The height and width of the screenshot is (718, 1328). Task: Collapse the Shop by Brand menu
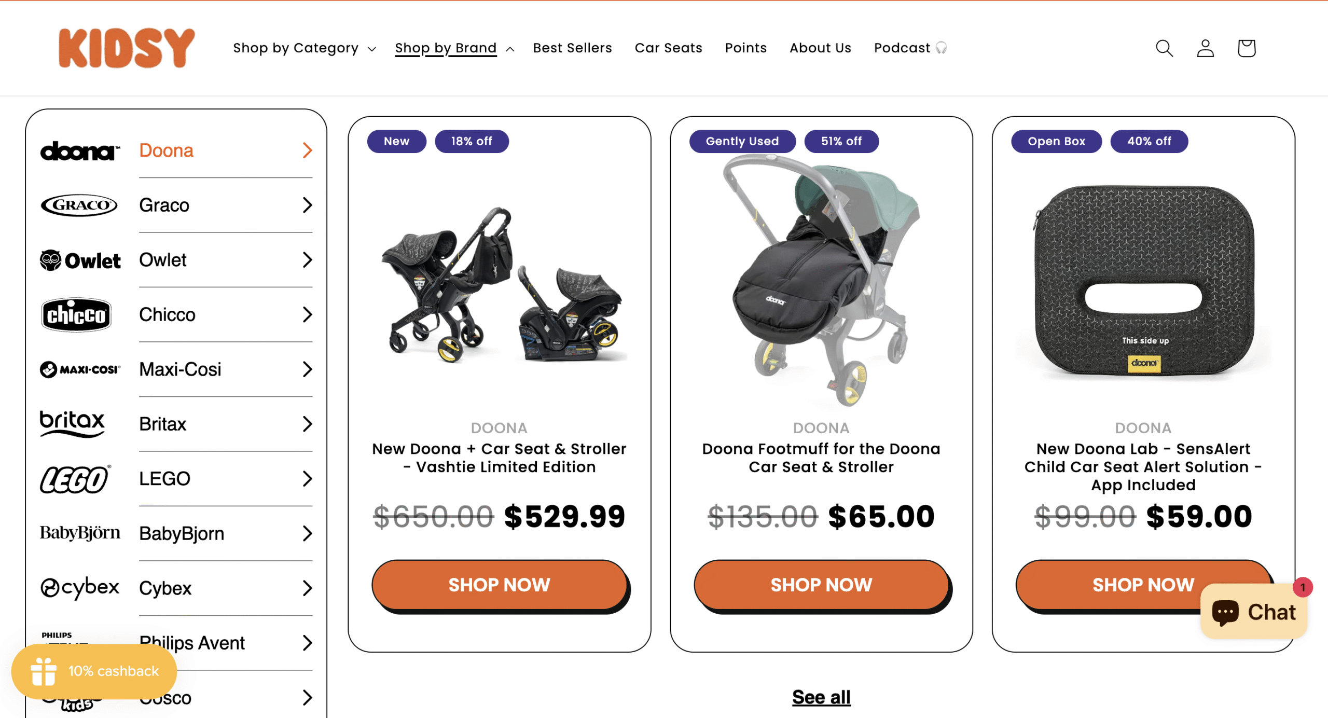pos(454,48)
